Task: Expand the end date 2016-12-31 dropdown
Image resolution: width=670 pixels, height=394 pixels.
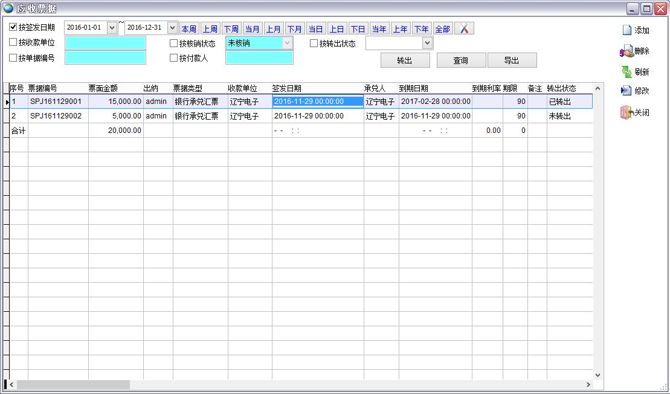Action: click(x=172, y=28)
